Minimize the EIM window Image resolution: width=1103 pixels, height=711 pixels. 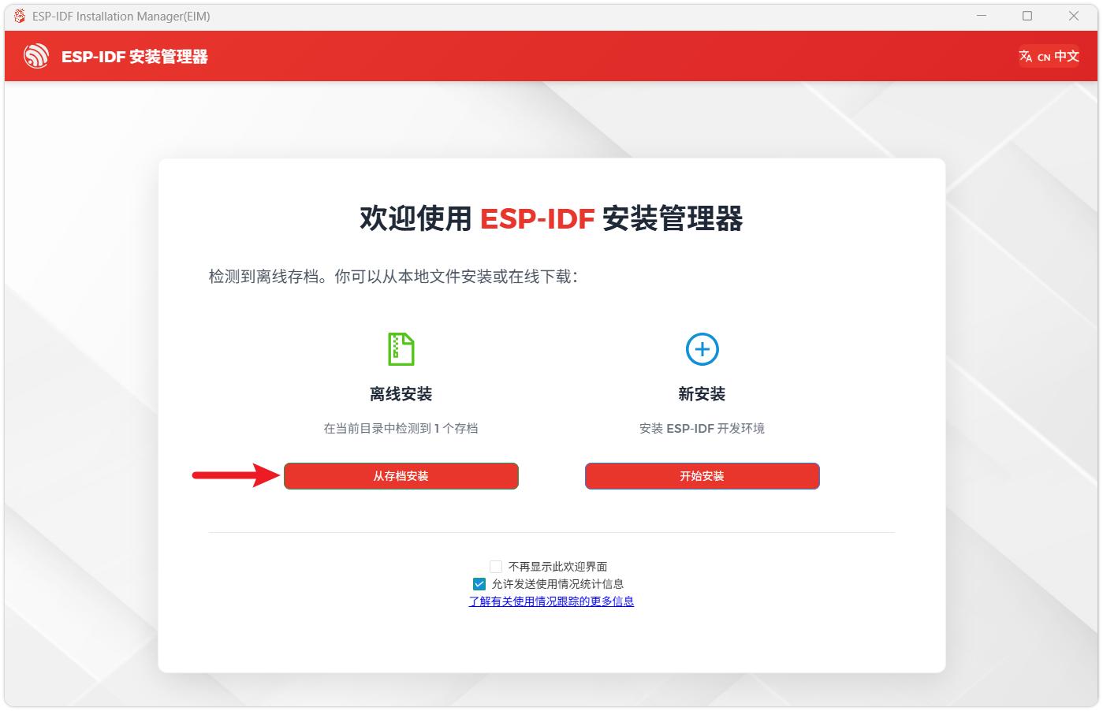pos(982,16)
